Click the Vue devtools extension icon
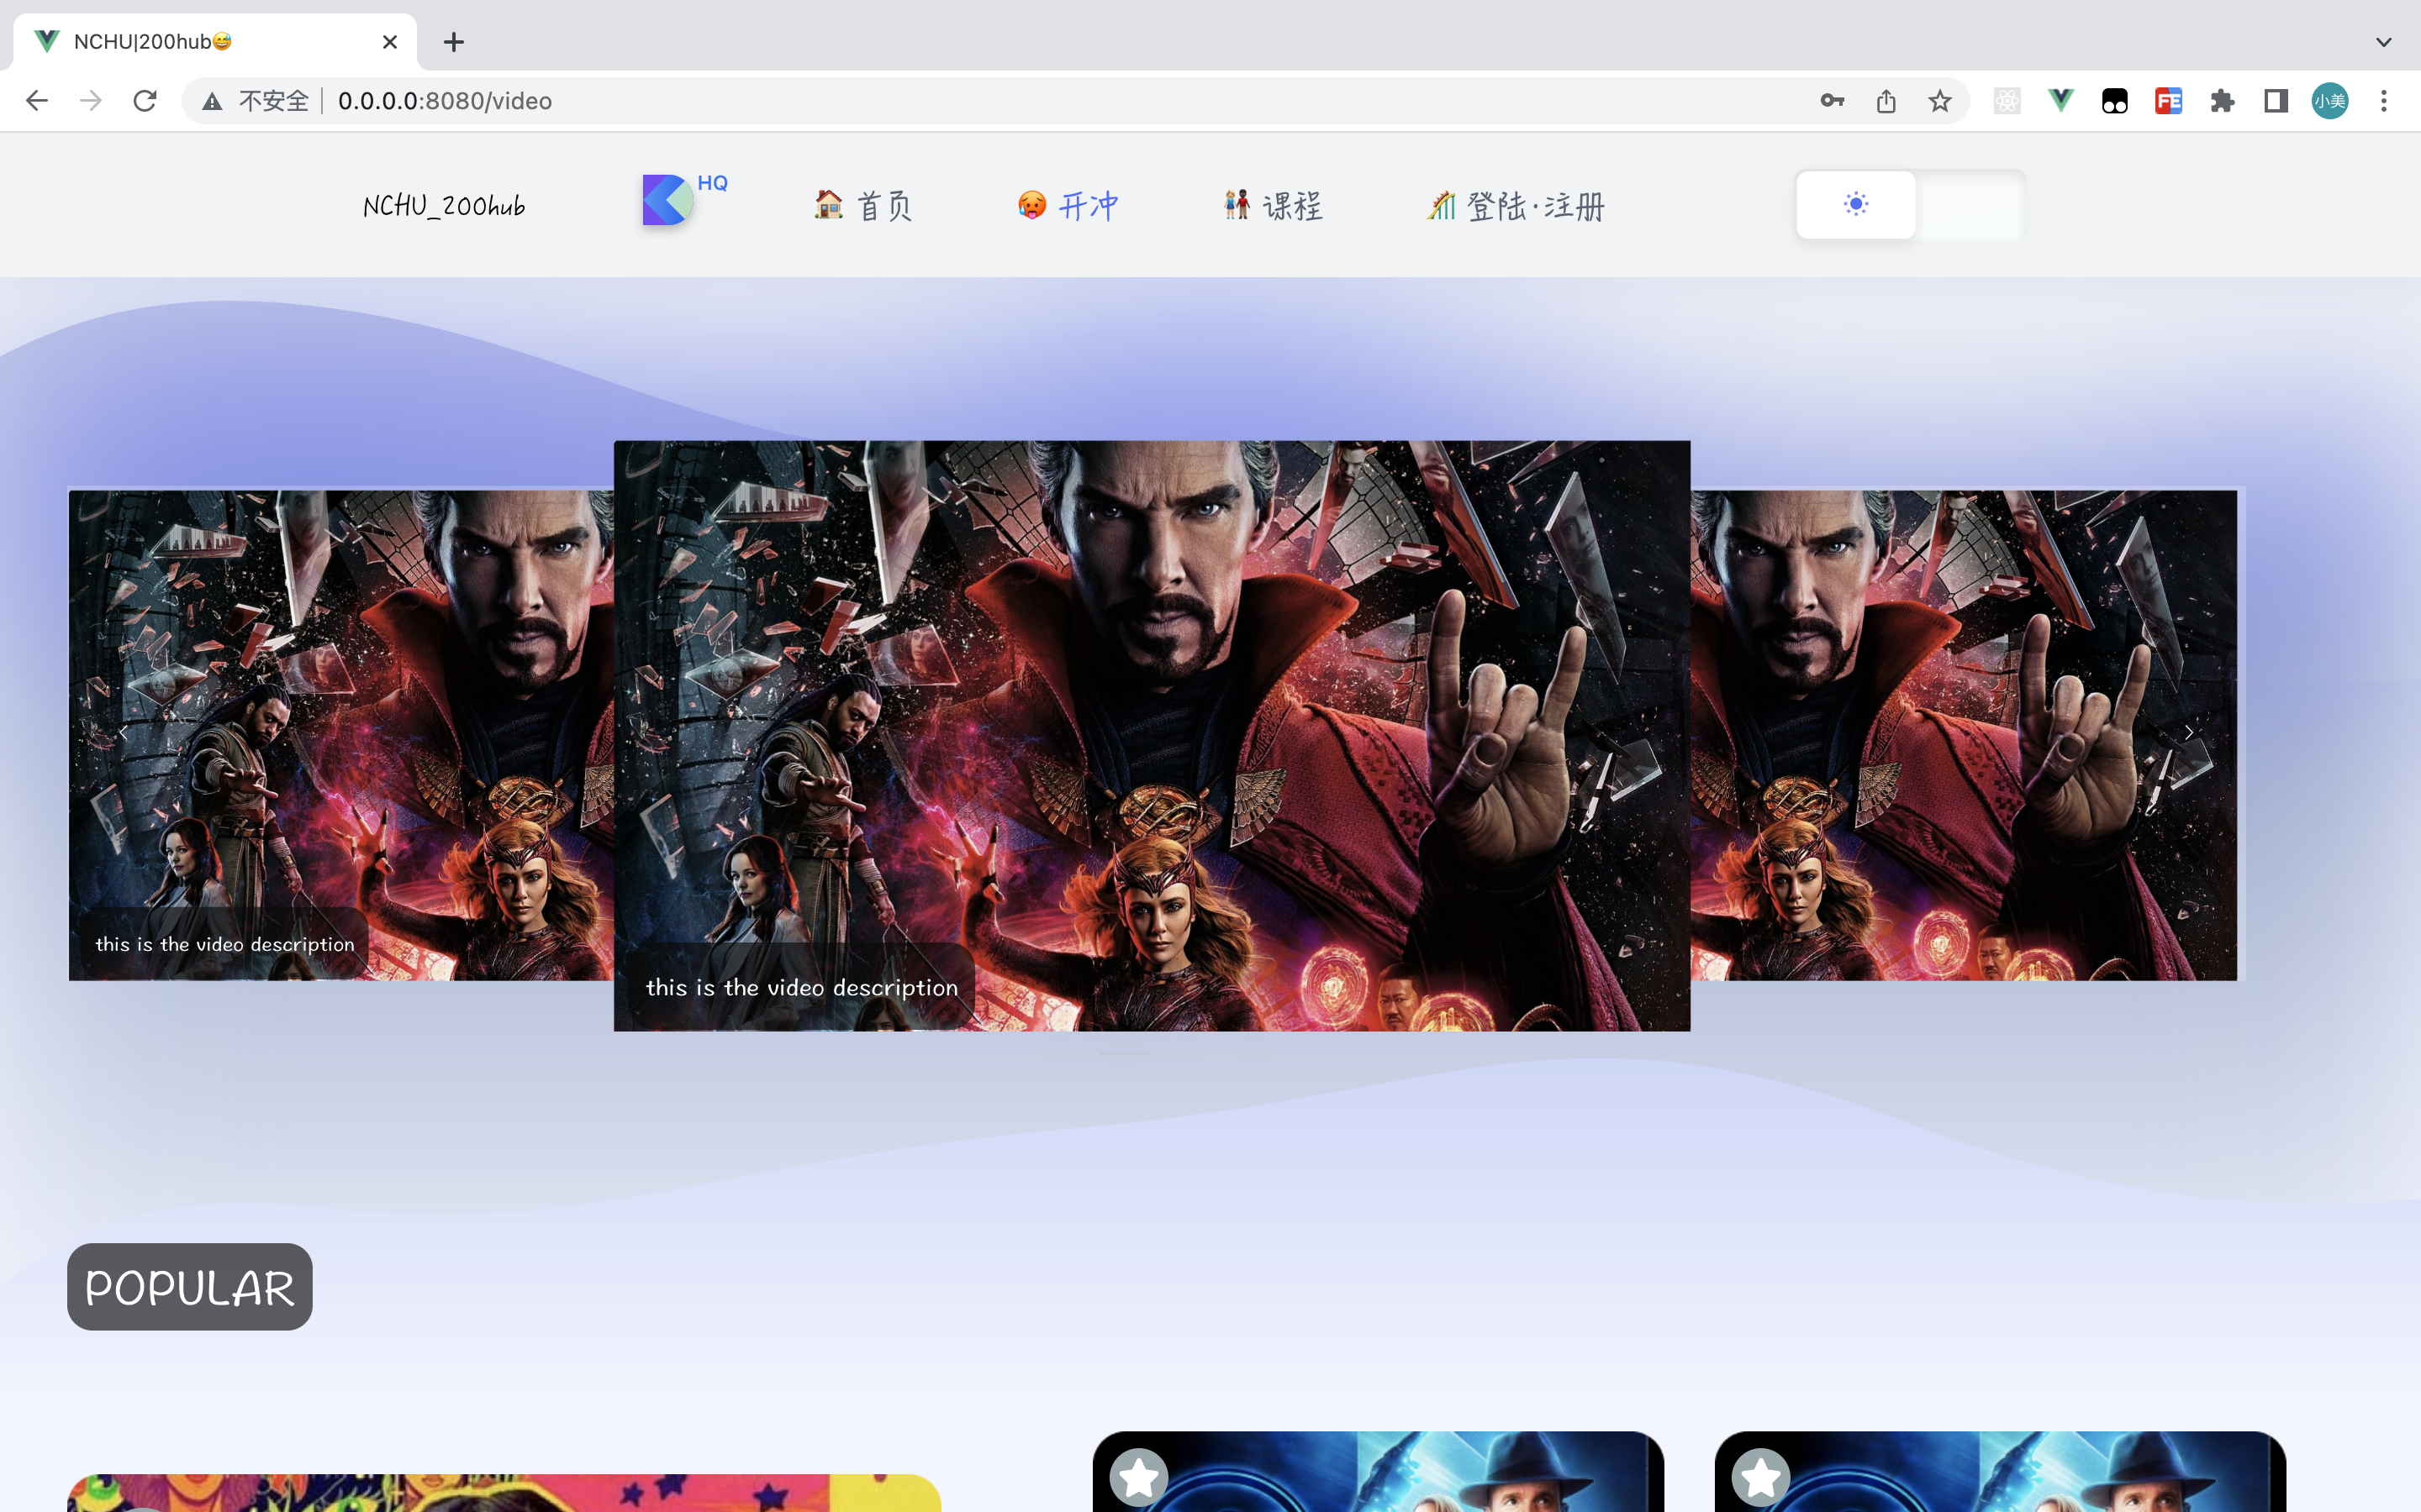 point(2061,101)
